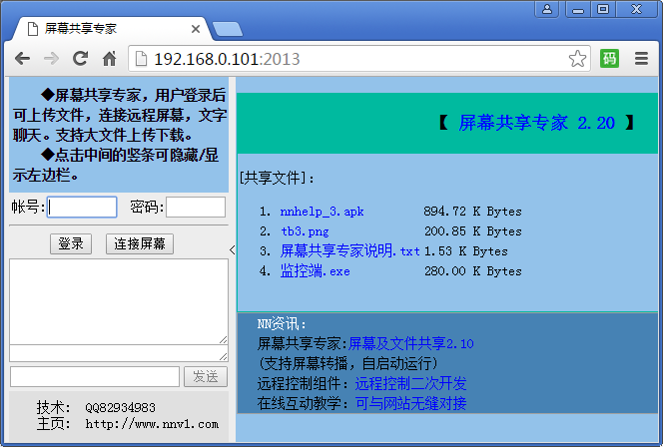This screenshot has width=663, height=447.
Task: Click the [共享文件] heading
Action: coord(277,178)
